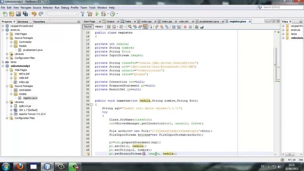Close the registro.java tab

(x=250, y=21)
